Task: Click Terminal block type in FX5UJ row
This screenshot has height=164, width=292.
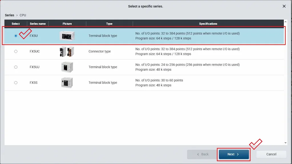Action: click(x=103, y=67)
